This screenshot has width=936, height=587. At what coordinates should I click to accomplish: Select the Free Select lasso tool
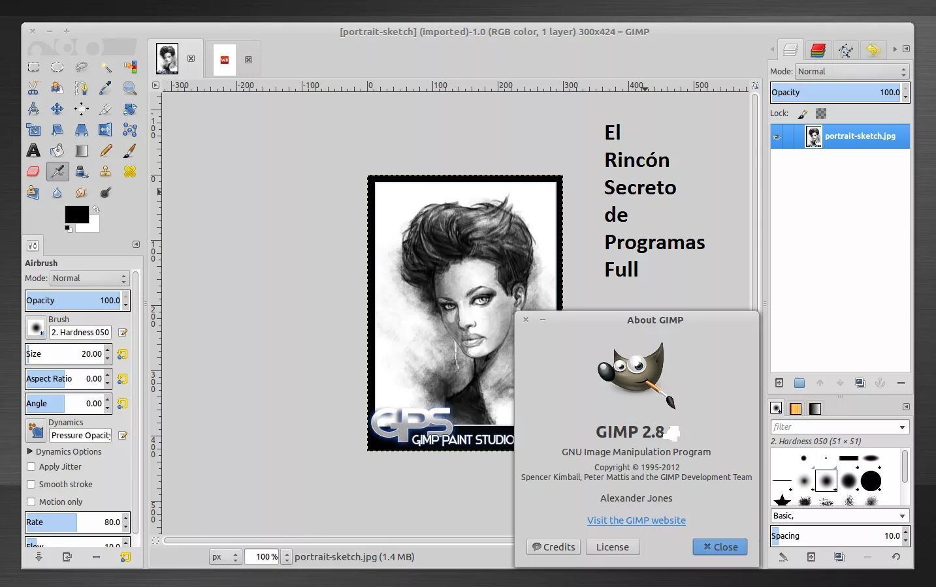pos(82,67)
